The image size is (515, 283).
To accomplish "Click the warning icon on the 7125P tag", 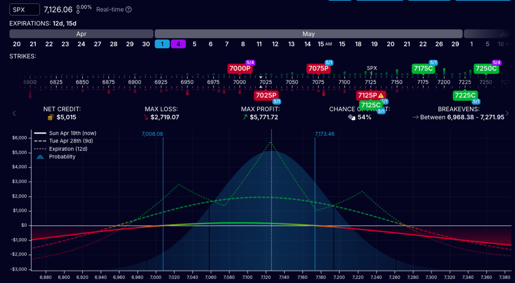I will pos(381,95).
